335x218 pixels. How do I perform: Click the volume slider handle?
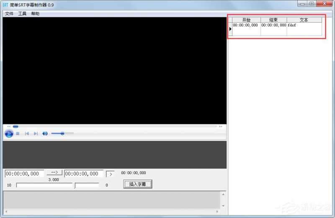tap(62, 133)
